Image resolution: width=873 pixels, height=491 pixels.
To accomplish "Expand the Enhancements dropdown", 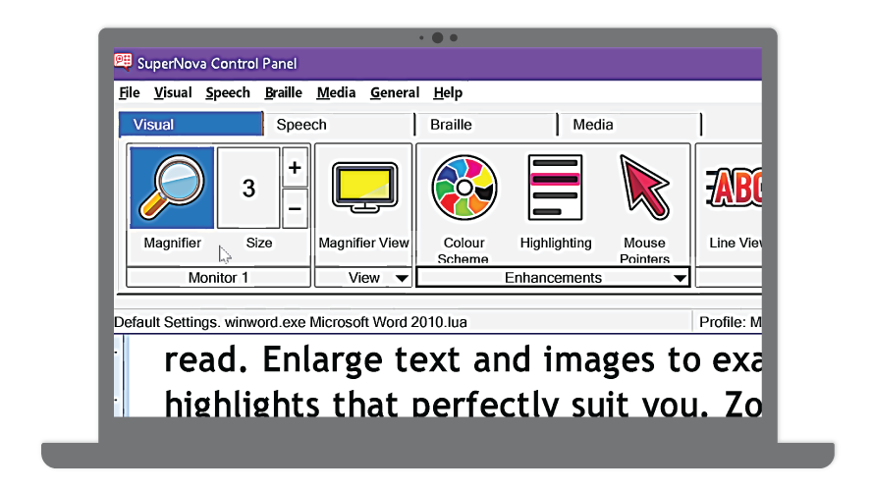I will (x=553, y=277).
